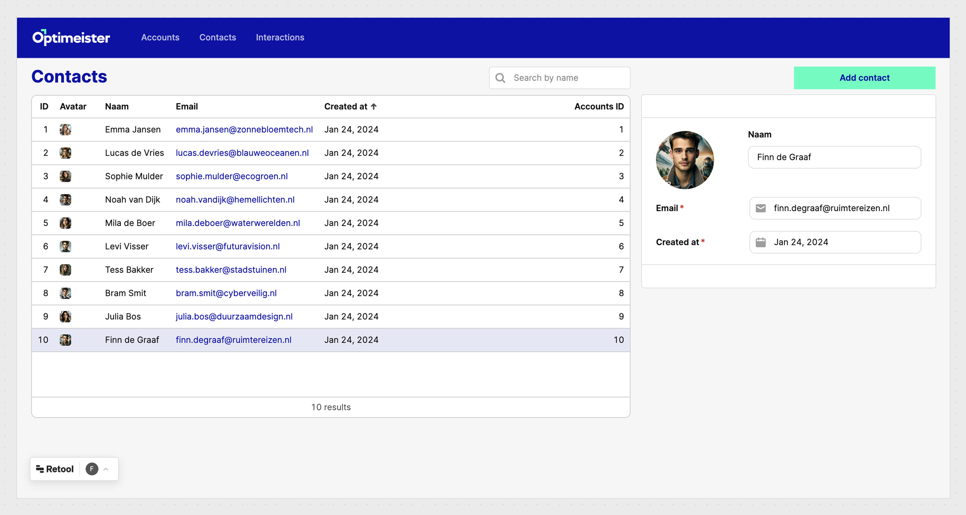Click the envelope icon in Email field
This screenshot has width=966, height=515.
click(x=760, y=208)
